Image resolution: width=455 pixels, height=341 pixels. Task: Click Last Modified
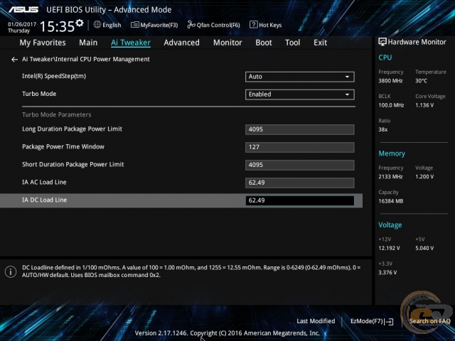coord(316,321)
